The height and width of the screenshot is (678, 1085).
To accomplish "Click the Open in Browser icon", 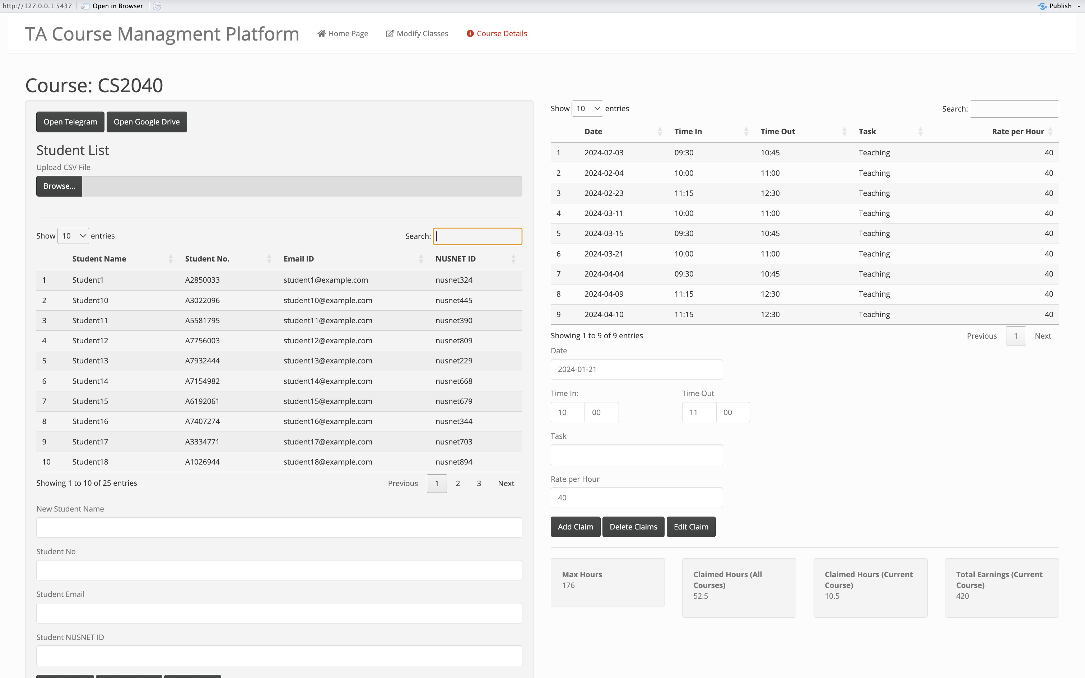I will click(85, 6).
